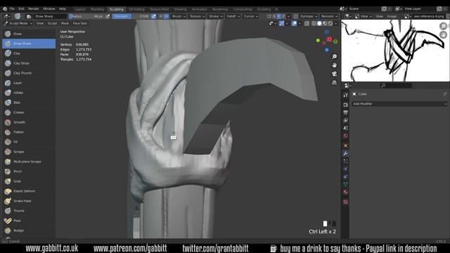450x253 pixels.
Task: Toggle strength pressure sensitivity button
Action: (154, 16)
